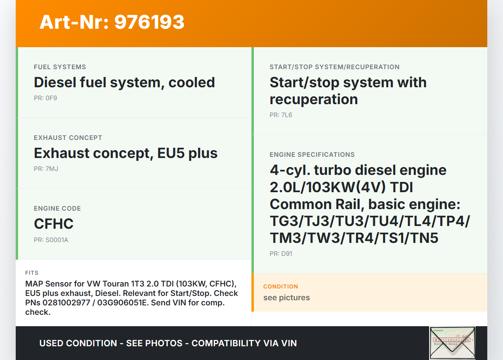The image size is (503, 360).
Task: Click the PR: D91 code
Action: [281, 253]
